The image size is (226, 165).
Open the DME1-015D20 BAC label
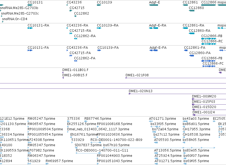coord(204,107)
